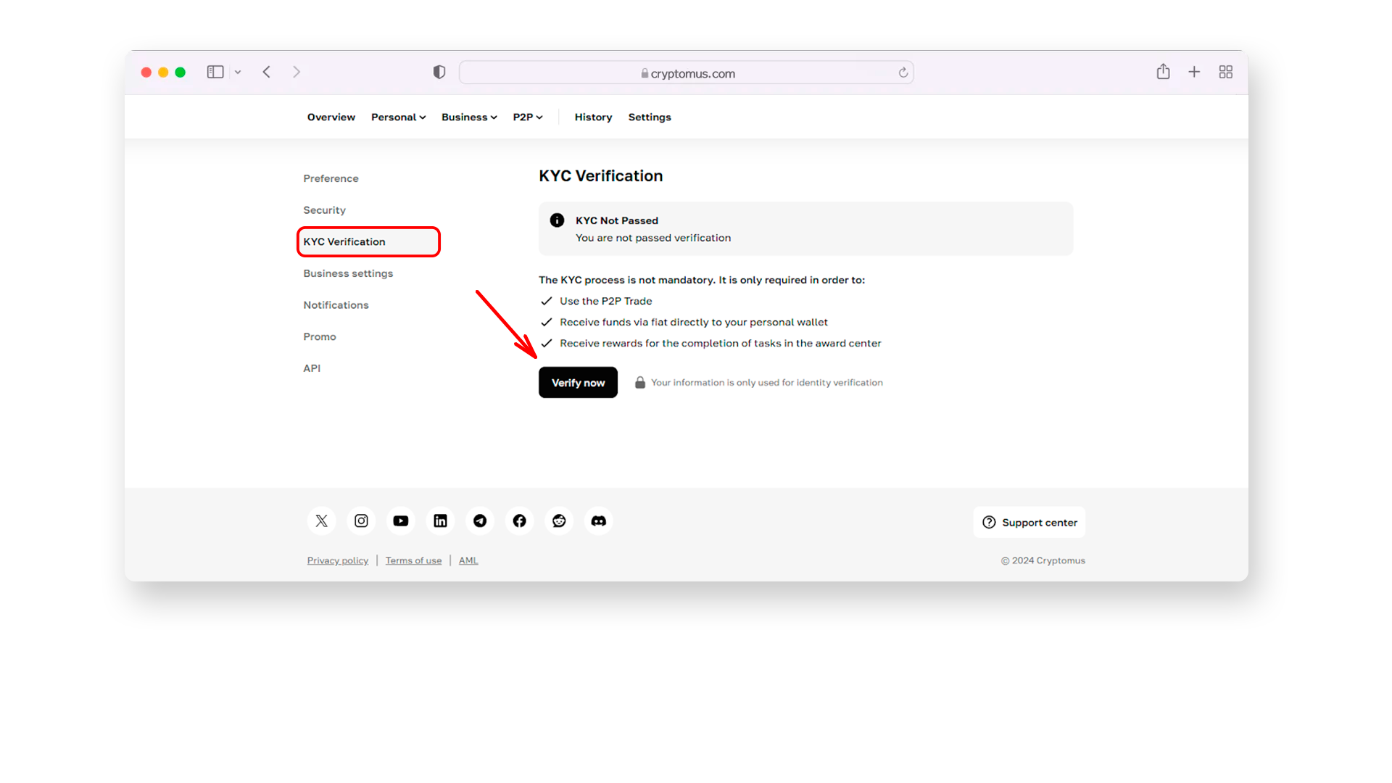Navigate to the Settings menu item
The height and width of the screenshot is (783, 1392).
click(x=649, y=117)
